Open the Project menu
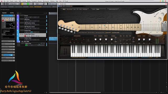This screenshot has height=94, width=168. tap(12, 1)
